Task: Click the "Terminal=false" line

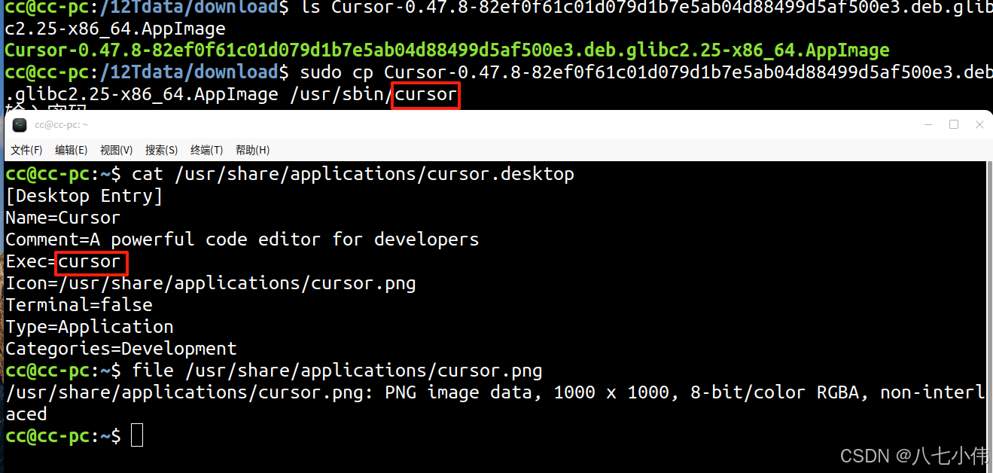Action: tap(79, 305)
